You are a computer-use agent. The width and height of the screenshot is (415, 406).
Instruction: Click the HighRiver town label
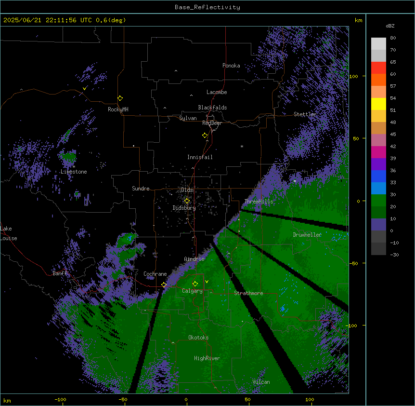pos(207,358)
